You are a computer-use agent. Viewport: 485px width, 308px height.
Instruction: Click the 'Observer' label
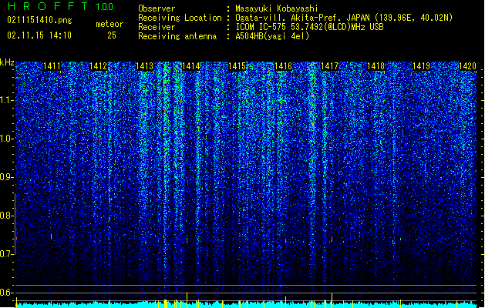[x=157, y=8]
